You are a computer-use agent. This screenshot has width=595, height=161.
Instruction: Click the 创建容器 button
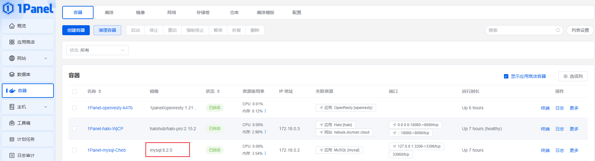click(76, 30)
